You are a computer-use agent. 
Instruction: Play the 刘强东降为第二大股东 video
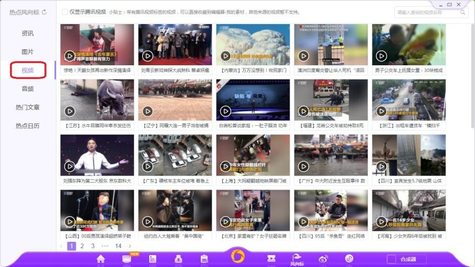click(x=70, y=166)
